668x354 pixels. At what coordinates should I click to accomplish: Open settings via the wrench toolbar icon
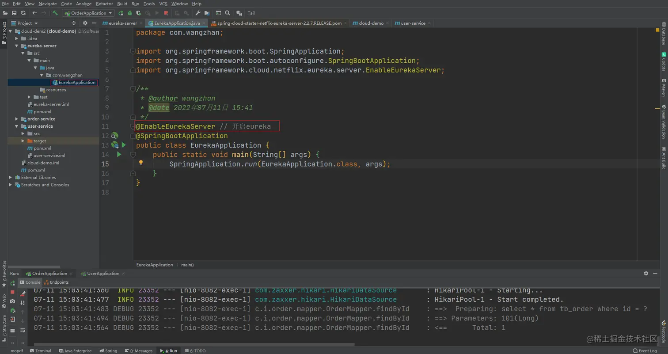pos(197,13)
